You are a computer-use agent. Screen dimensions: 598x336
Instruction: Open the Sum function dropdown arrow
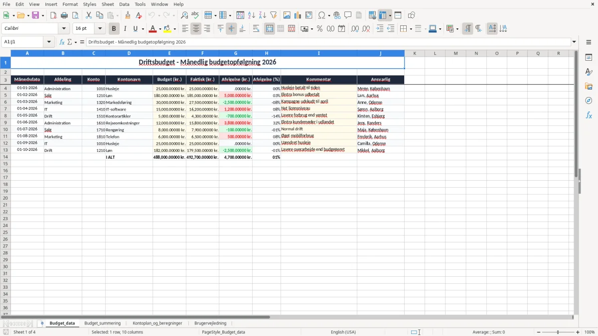(76, 42)
